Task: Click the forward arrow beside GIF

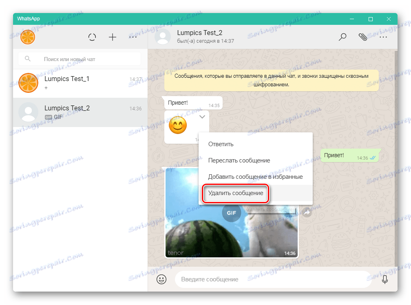Action: click(307, 213)
